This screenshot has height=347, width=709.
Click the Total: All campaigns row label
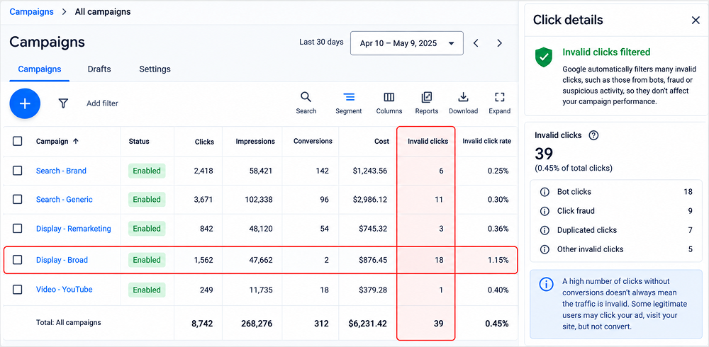pyautogui.click(x=68, y=323)
